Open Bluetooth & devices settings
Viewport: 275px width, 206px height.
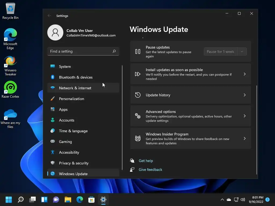(x=83, y=77)
